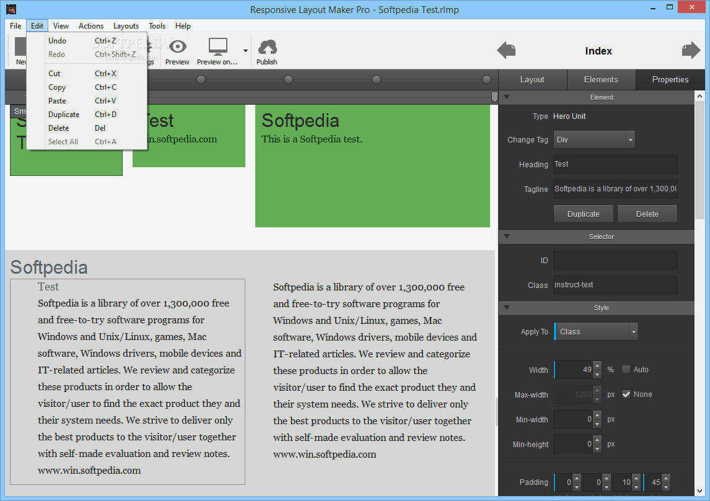Switch to the Layout tab
710x501 pixels.
pos(533,80)
